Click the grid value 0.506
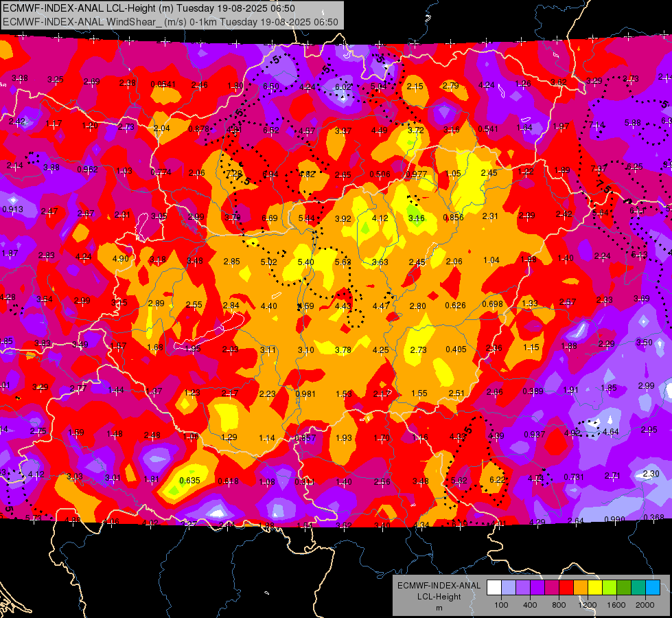This screenshot has height=618, width=672. pos(380,174)
